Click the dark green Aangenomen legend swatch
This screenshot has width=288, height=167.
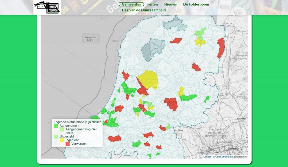[56, 126]
